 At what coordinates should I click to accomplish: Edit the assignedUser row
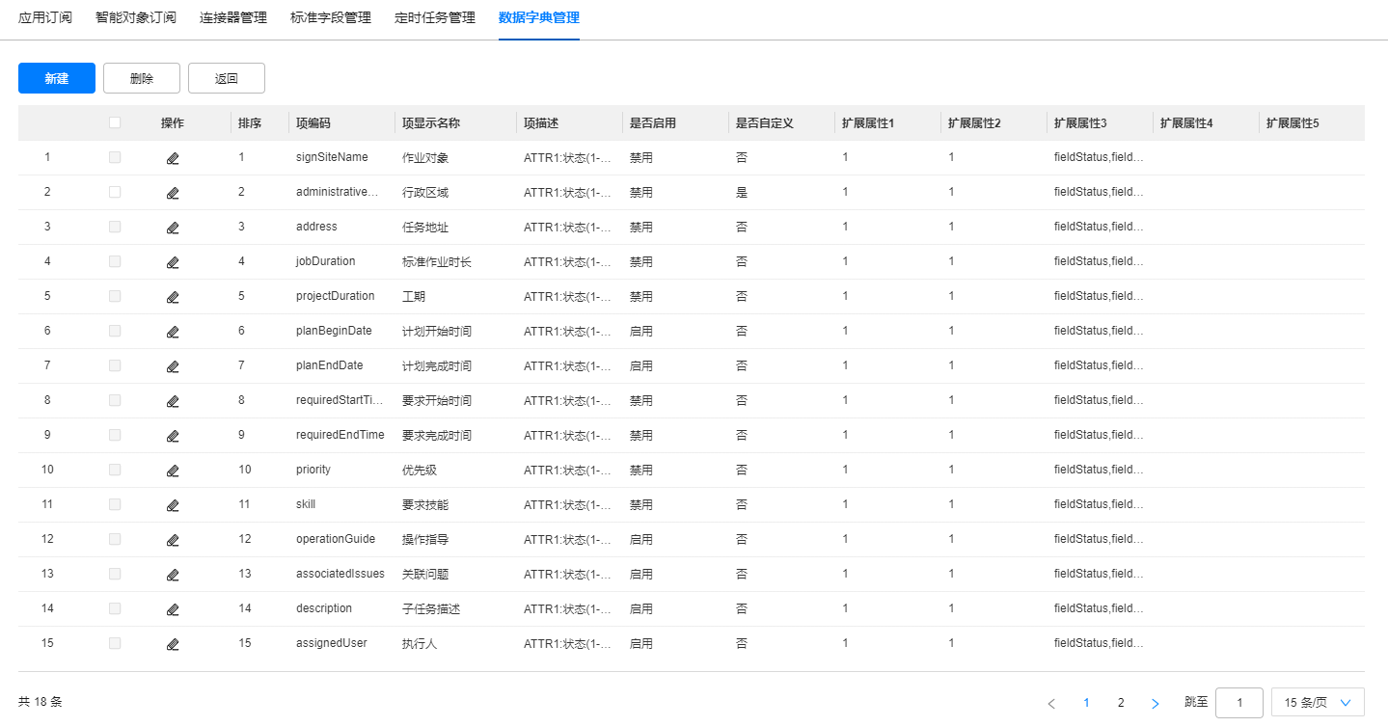point(173,644)
